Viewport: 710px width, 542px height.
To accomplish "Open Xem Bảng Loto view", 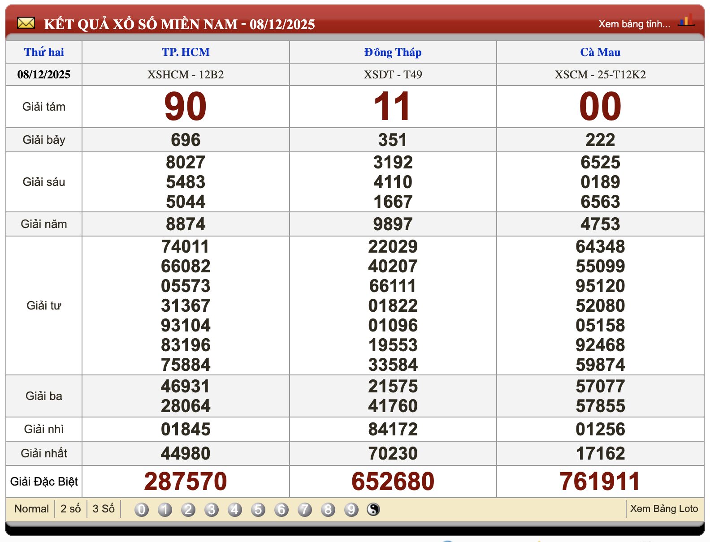I will point(664,509).
